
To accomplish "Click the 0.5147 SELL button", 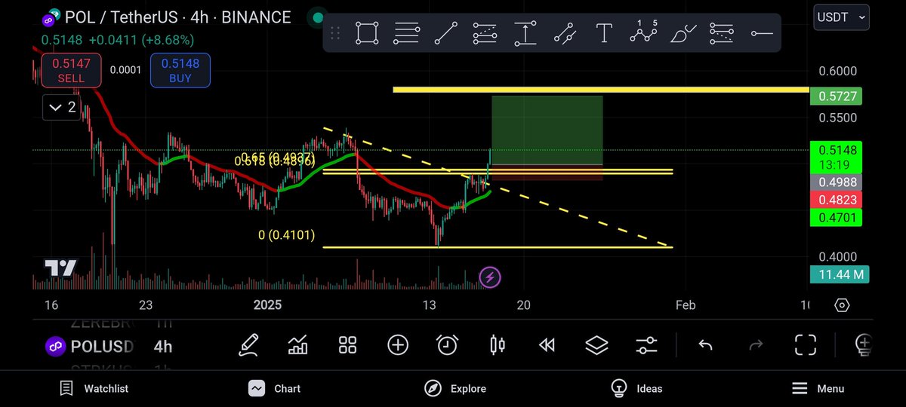I will [x=71, y=70].
